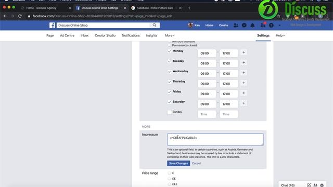
Task: Click the browser address bar URL
Action: [x=103, y=16]
